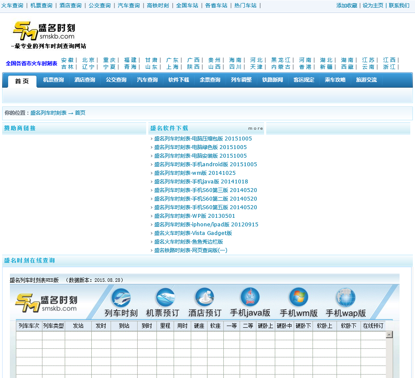Select the 首页 tab
The width and height of the screenshot is (415, 378).
click(x=22, y=81)
